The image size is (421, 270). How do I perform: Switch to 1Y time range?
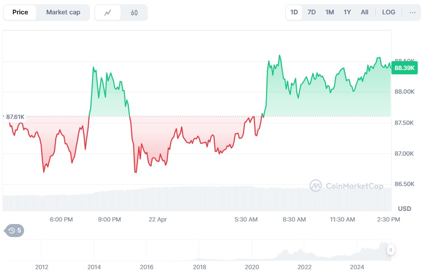click(347, 12)
